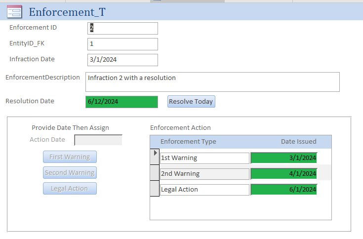Click the 3/1/2024 Date Issued cell

[284, 158]
